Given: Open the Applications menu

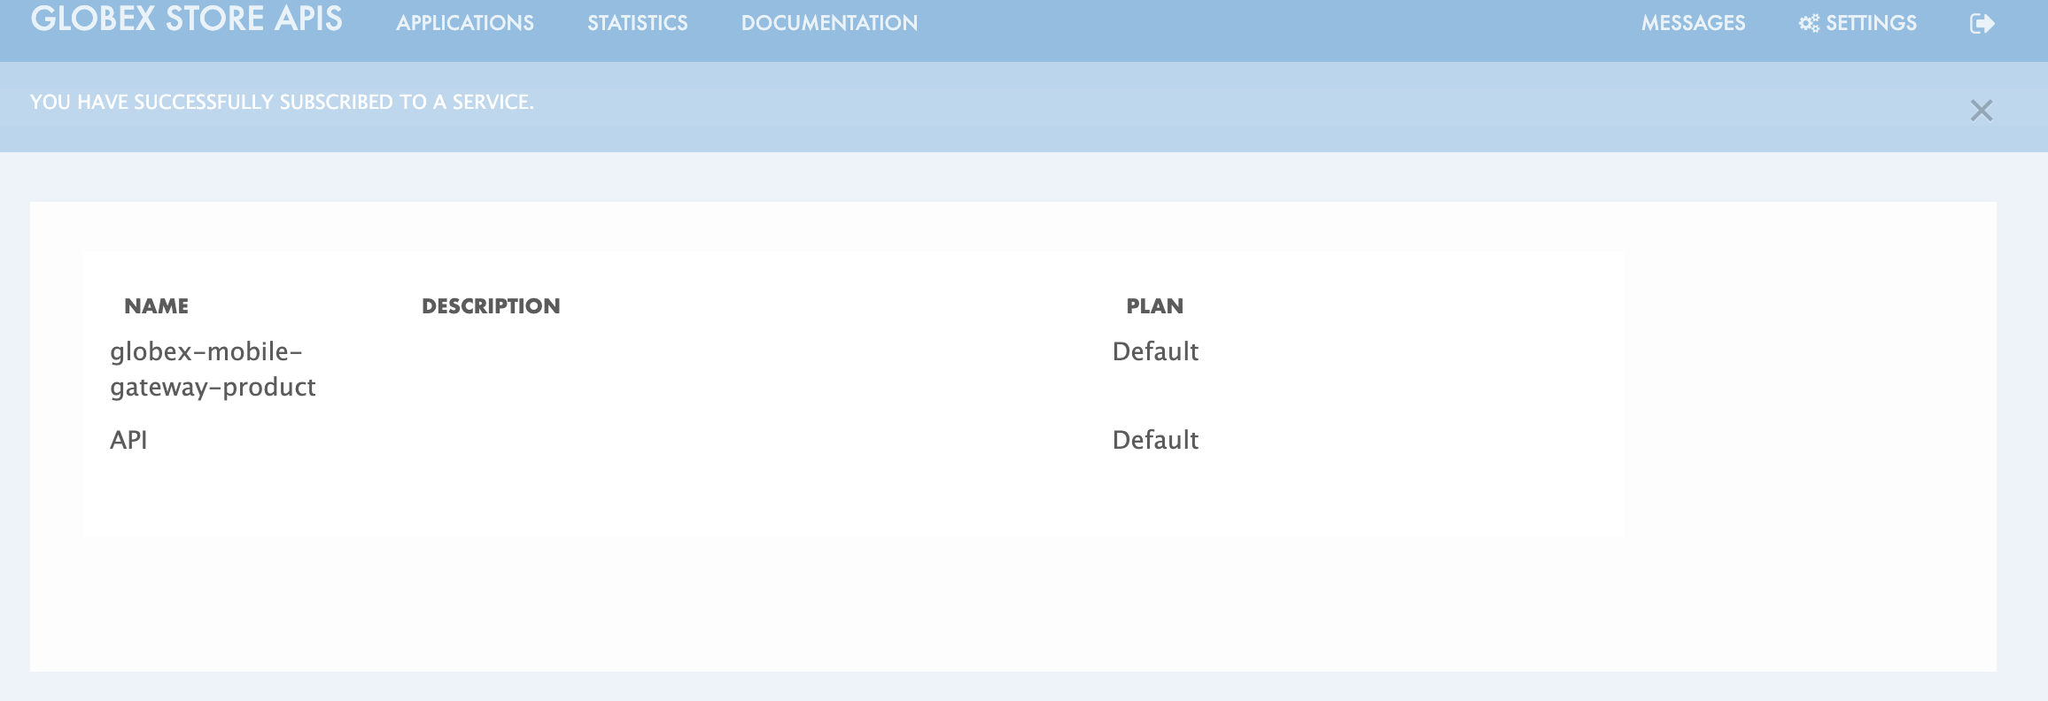Looking at the screenshot, I should tap(465, 23).
